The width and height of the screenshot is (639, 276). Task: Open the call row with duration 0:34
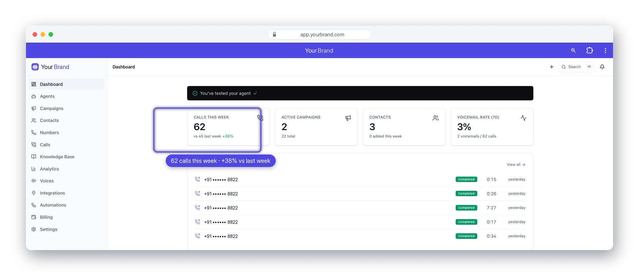[360, 236]
